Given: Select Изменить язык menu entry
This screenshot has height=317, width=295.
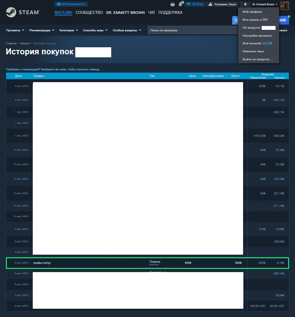Looking at the screenshot, I should (x=253, y=51).
